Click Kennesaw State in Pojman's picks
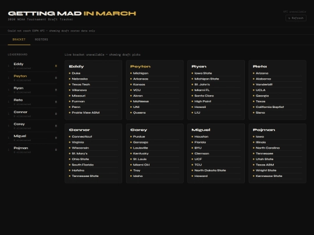 [x=269, y=176]
